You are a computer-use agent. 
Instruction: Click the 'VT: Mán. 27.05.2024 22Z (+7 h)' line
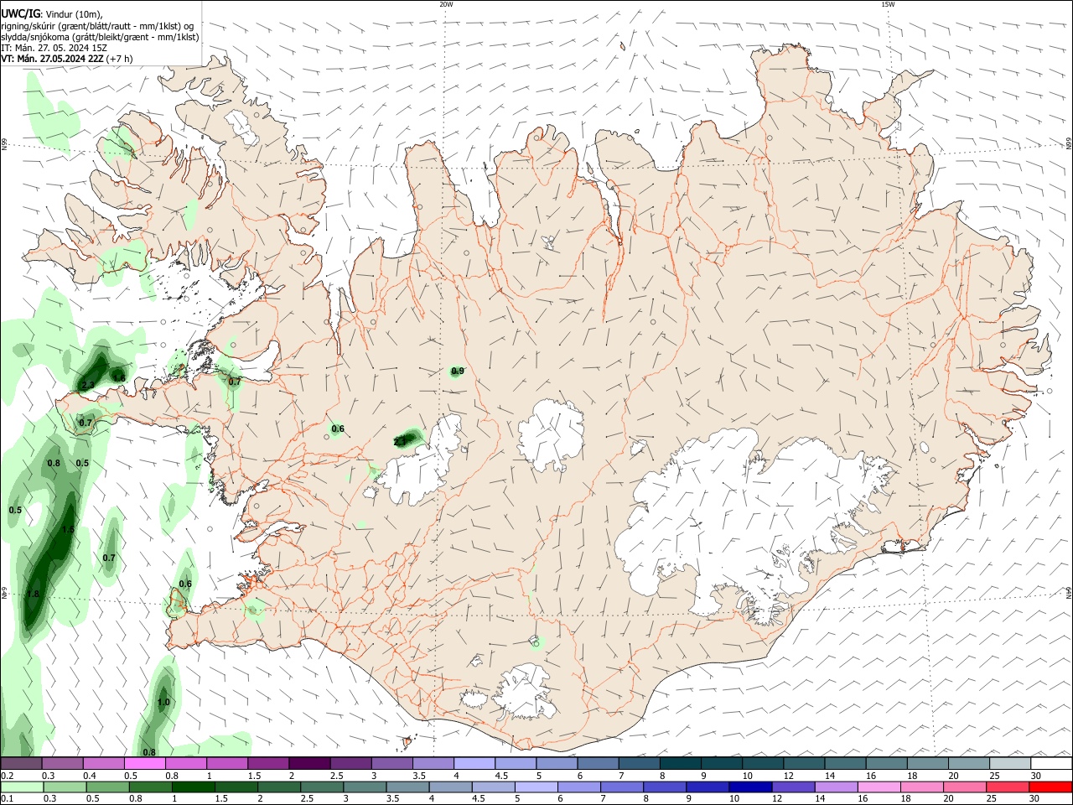point(67,60)
